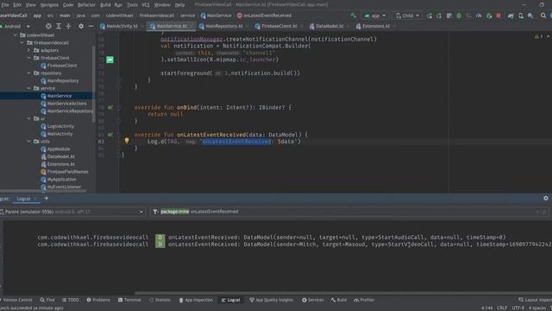
Task: Open the Child device selector dropdown
Action: click(407, 16)
